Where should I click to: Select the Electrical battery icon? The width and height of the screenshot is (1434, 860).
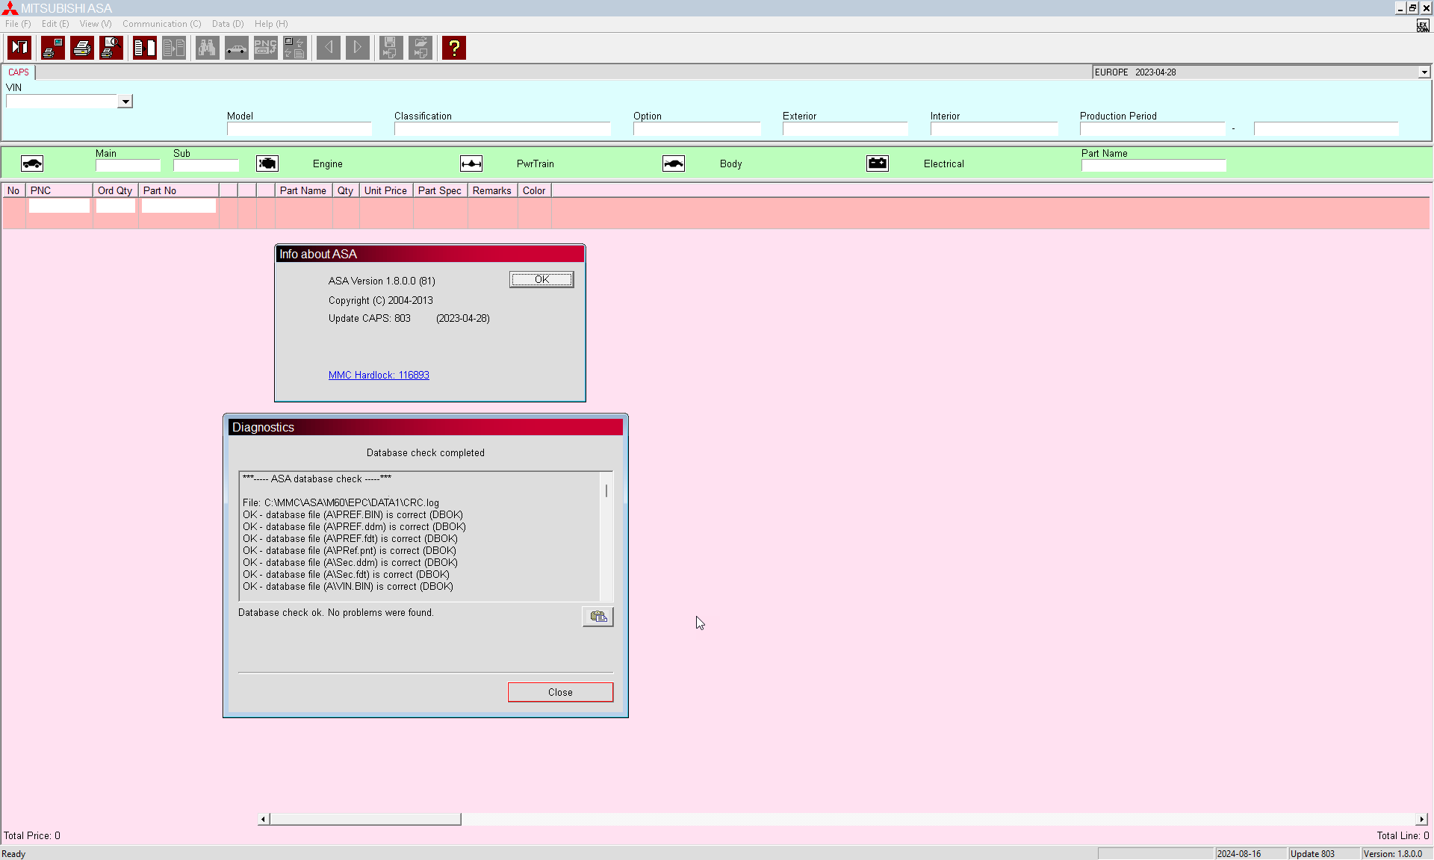tap(878, 163)
